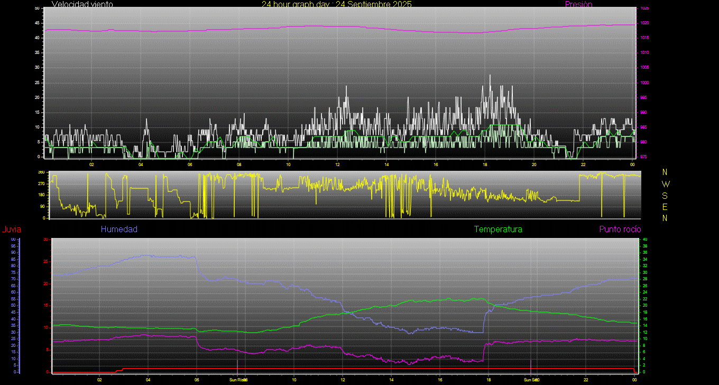
Task: Select the S letter in wind direction legend
Action: pyautogui.click(x=665, y=195)
